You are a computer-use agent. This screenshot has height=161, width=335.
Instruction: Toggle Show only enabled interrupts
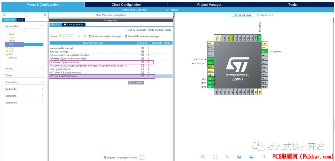[x=90, y=37]
